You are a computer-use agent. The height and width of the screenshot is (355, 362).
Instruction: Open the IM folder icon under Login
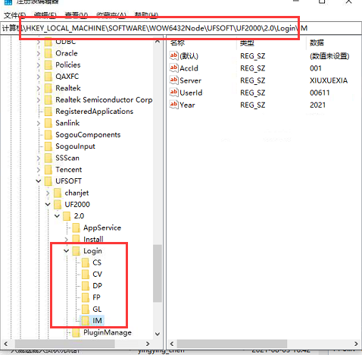click(x=86, y=321)
